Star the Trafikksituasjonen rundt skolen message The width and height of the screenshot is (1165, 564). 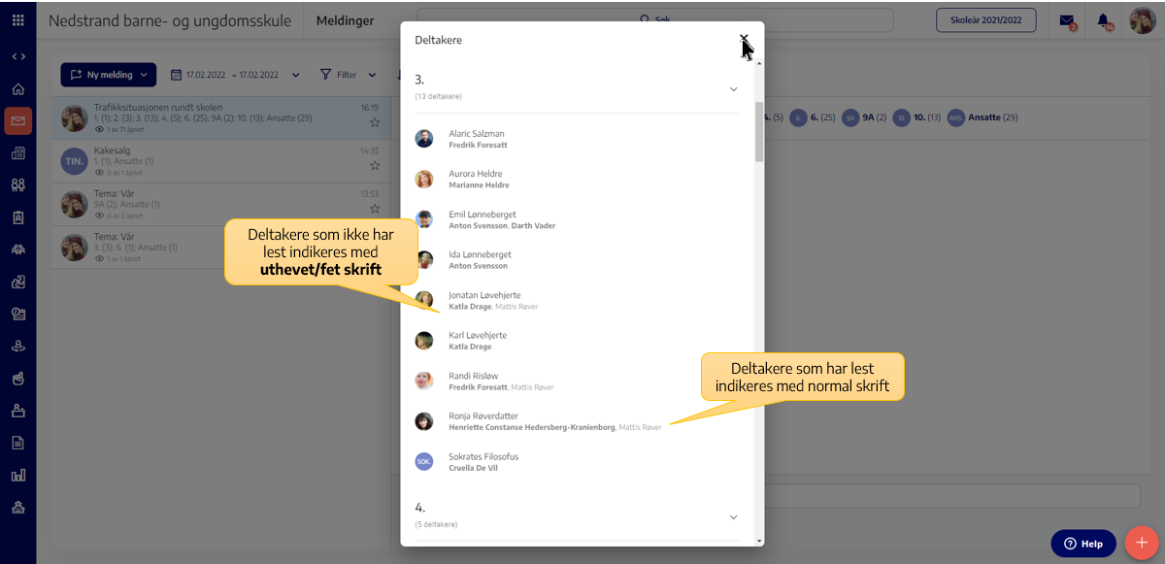coord(374,123)
